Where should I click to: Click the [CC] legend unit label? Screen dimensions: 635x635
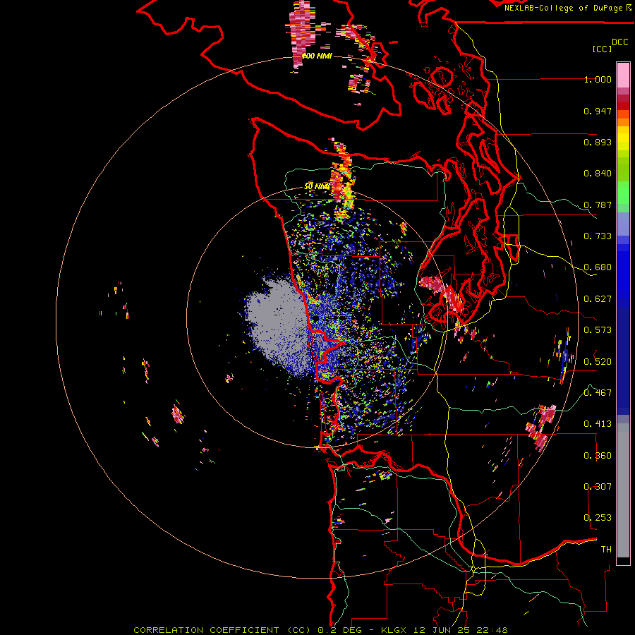click(x=602, y=49)
